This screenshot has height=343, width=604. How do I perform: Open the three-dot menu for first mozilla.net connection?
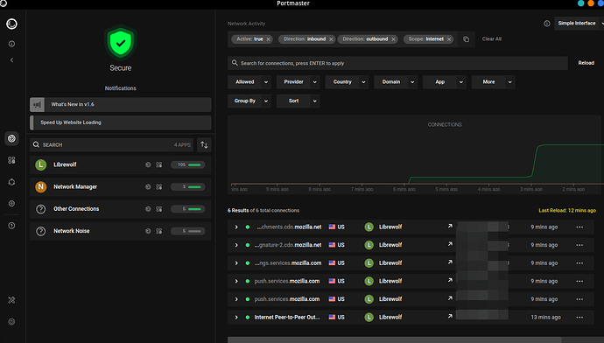click(x=579, y=227)
